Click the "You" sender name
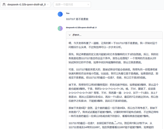The image size is (164, 129). (x=68, y=13)
